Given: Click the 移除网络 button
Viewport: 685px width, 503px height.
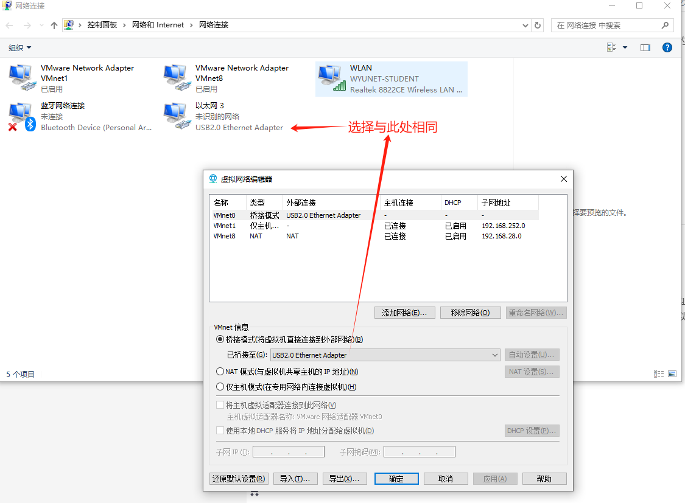Looking at the screenshot, I should coord(471,313).
